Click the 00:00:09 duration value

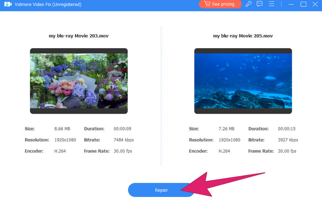point(122,129)
